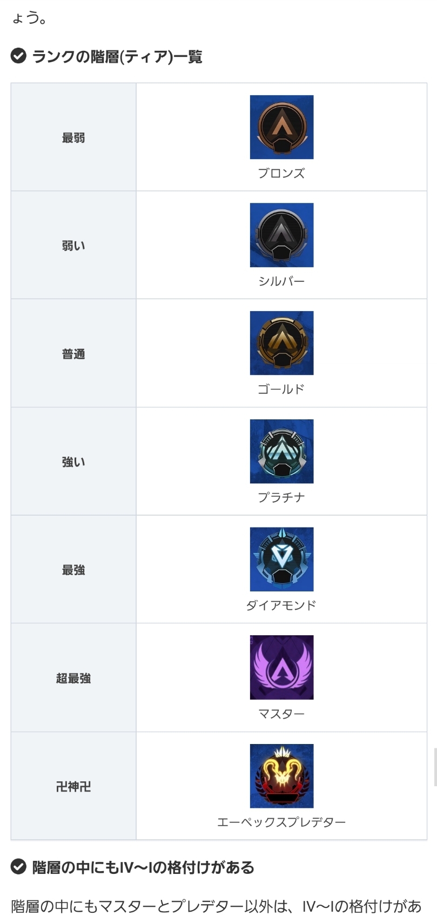Click checkmark icon beside 階層の中にも heading
Image resolution: width=437 pixels, height=915 pixels.
pos(18,867)
